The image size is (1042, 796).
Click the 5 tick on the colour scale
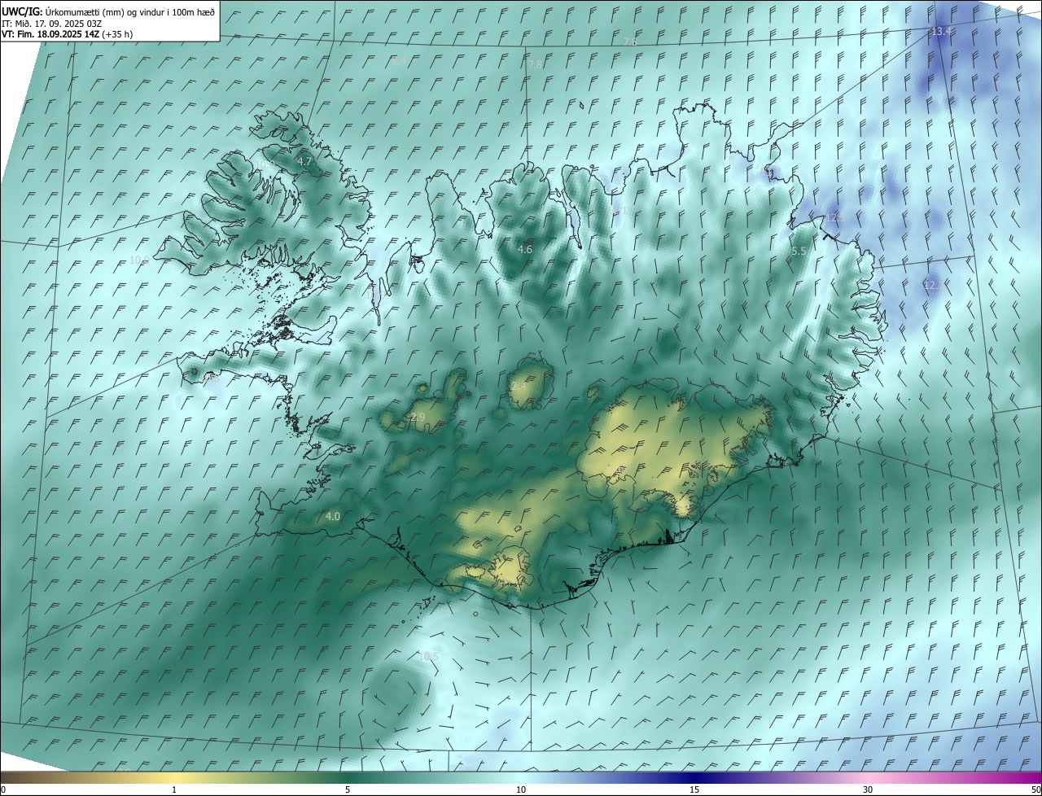click(348, 790)
